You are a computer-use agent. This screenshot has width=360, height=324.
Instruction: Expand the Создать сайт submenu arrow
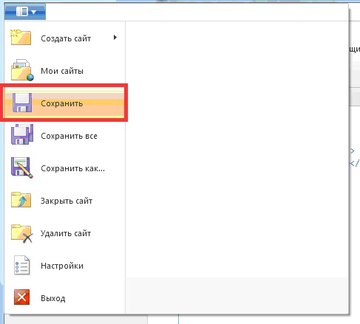(x=115, y=38)
